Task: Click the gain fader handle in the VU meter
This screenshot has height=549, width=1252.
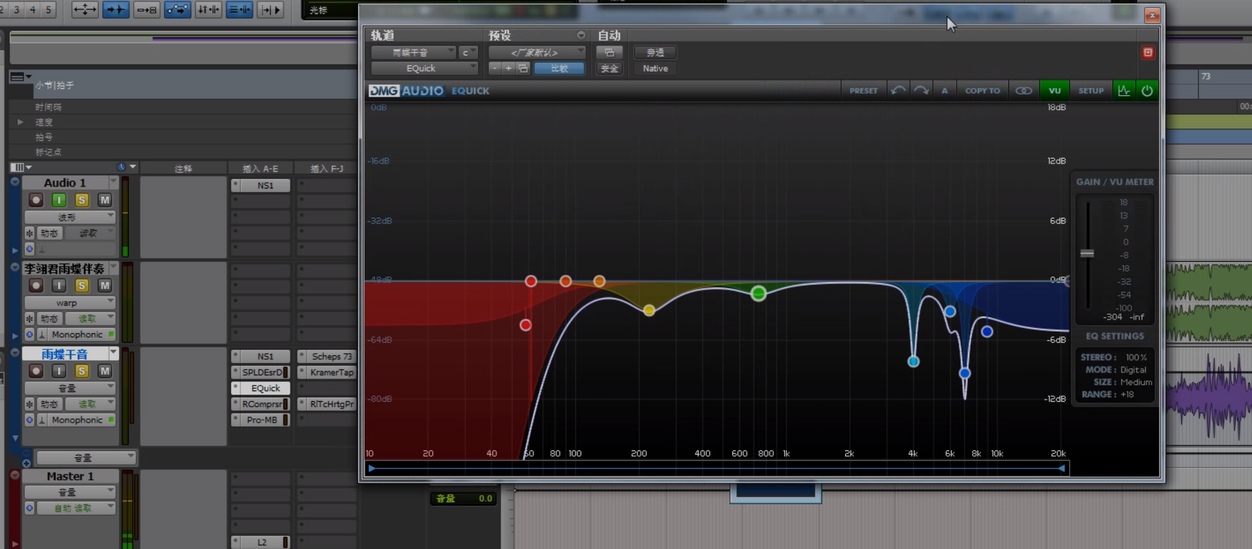Action: [x=1087, y=253]
